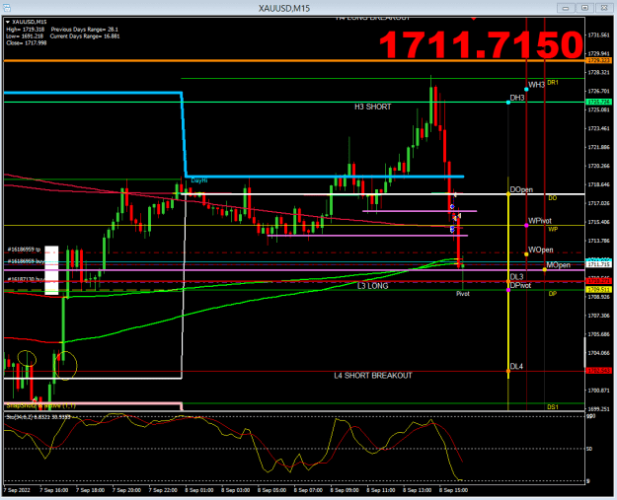This screenshot has height=500, width=617.
Task: Click the red arrow marker at chart top
Action: tap(474, 18)
